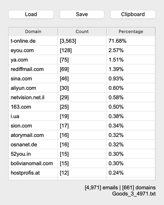The height and width of the screenshot is (205, 164).
Task: Select the bolivianomail.com row
Action: 82,164
